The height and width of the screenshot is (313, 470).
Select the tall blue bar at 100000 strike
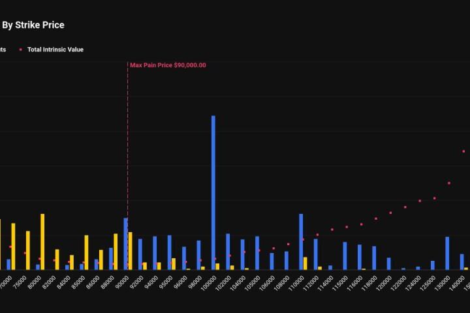(213, 192)
